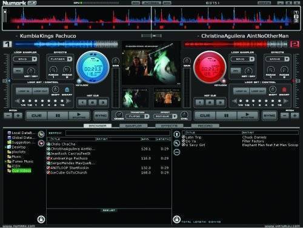This screenshot has height=228, width=303.
Task: Toggle Keylock on the blue deck
Action: [x=79, y=81]
